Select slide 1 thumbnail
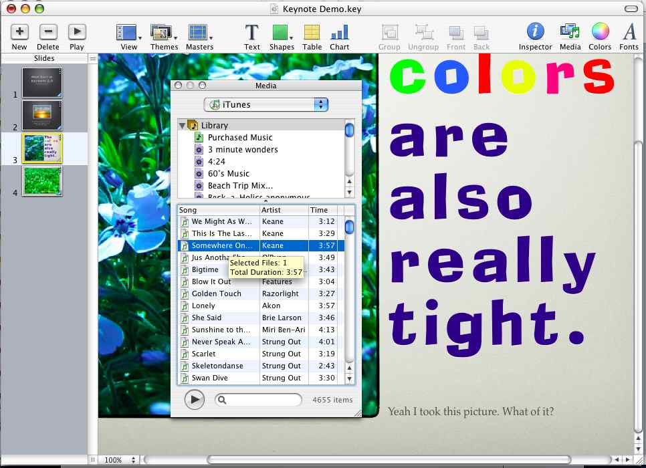646x468 pixels. pos(41,82)
